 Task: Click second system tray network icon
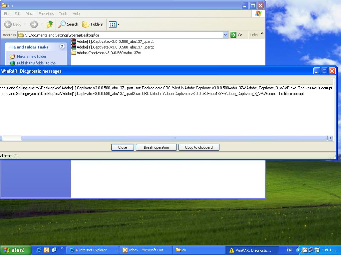(x=311, y=250)
